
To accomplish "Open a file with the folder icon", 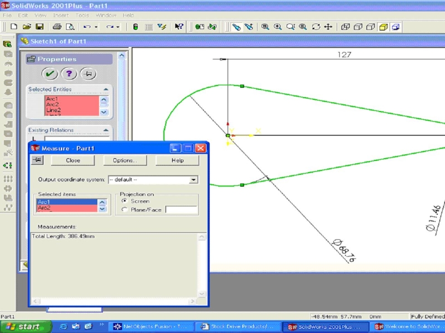I will click(x=27, y=27).
